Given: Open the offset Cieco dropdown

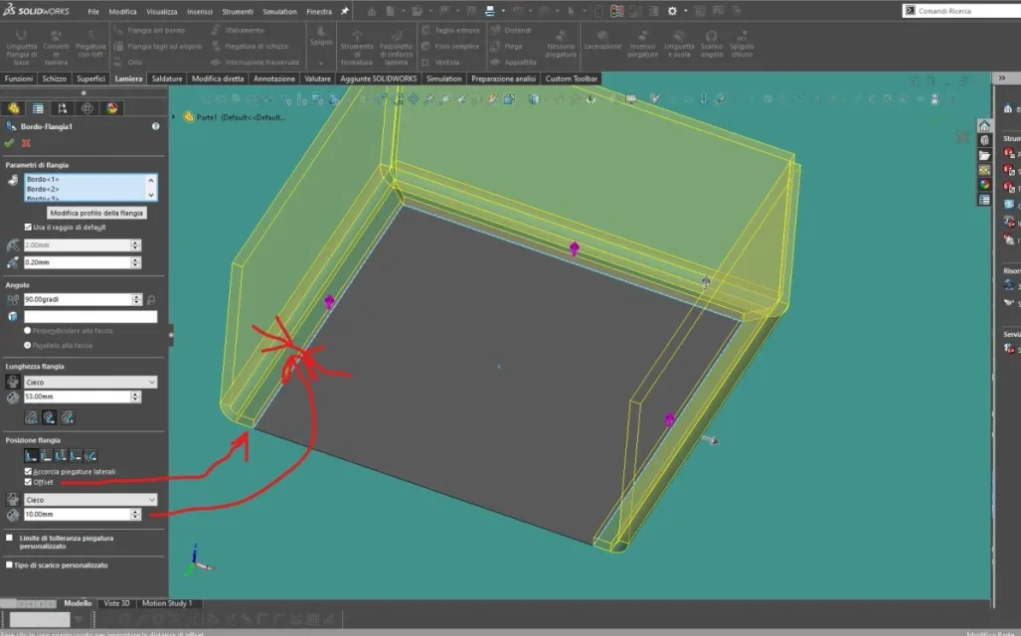Looking at the screenshot, I should [x=90, y=500].
